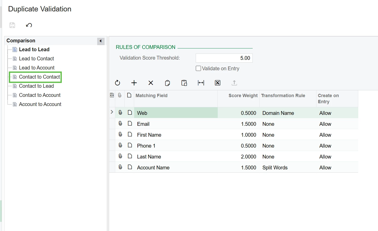Open the attachment icon on Account Name row
The image size is (378, 231).
coord(120,167)
